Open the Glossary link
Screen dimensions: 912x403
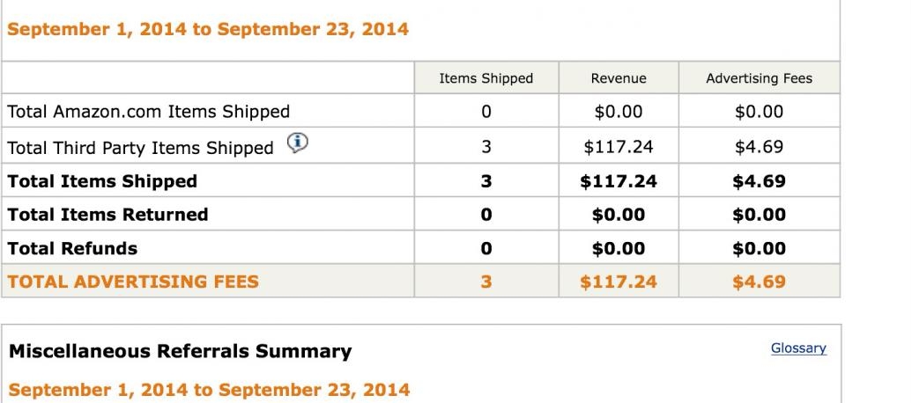798,348
